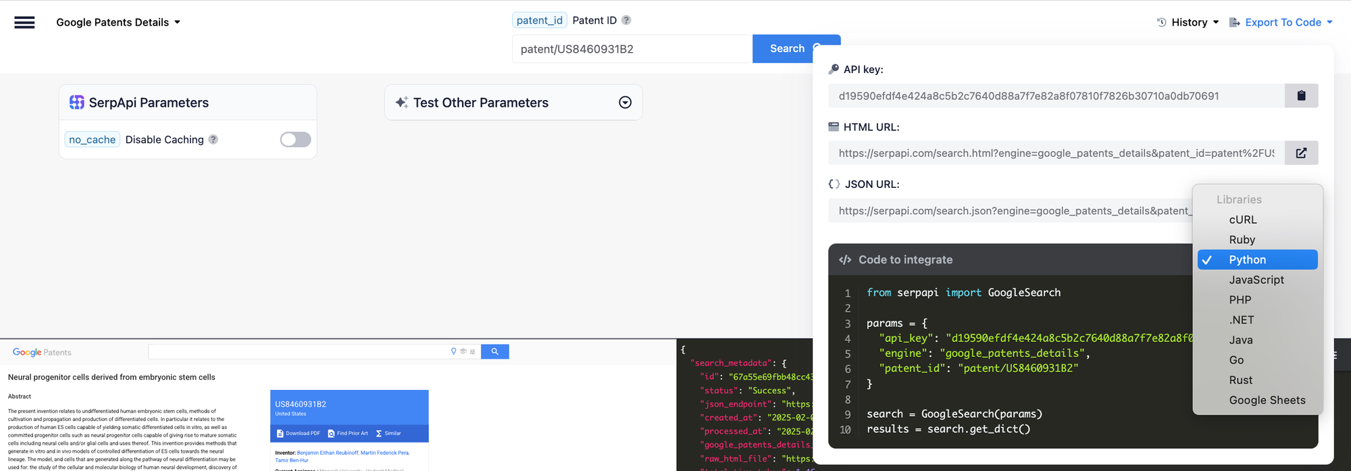Viewport: 1351px width, 471px height.
Task: Click the 'from serpapi import GoogleSearch' code line
Action: [x=964, y=293]
